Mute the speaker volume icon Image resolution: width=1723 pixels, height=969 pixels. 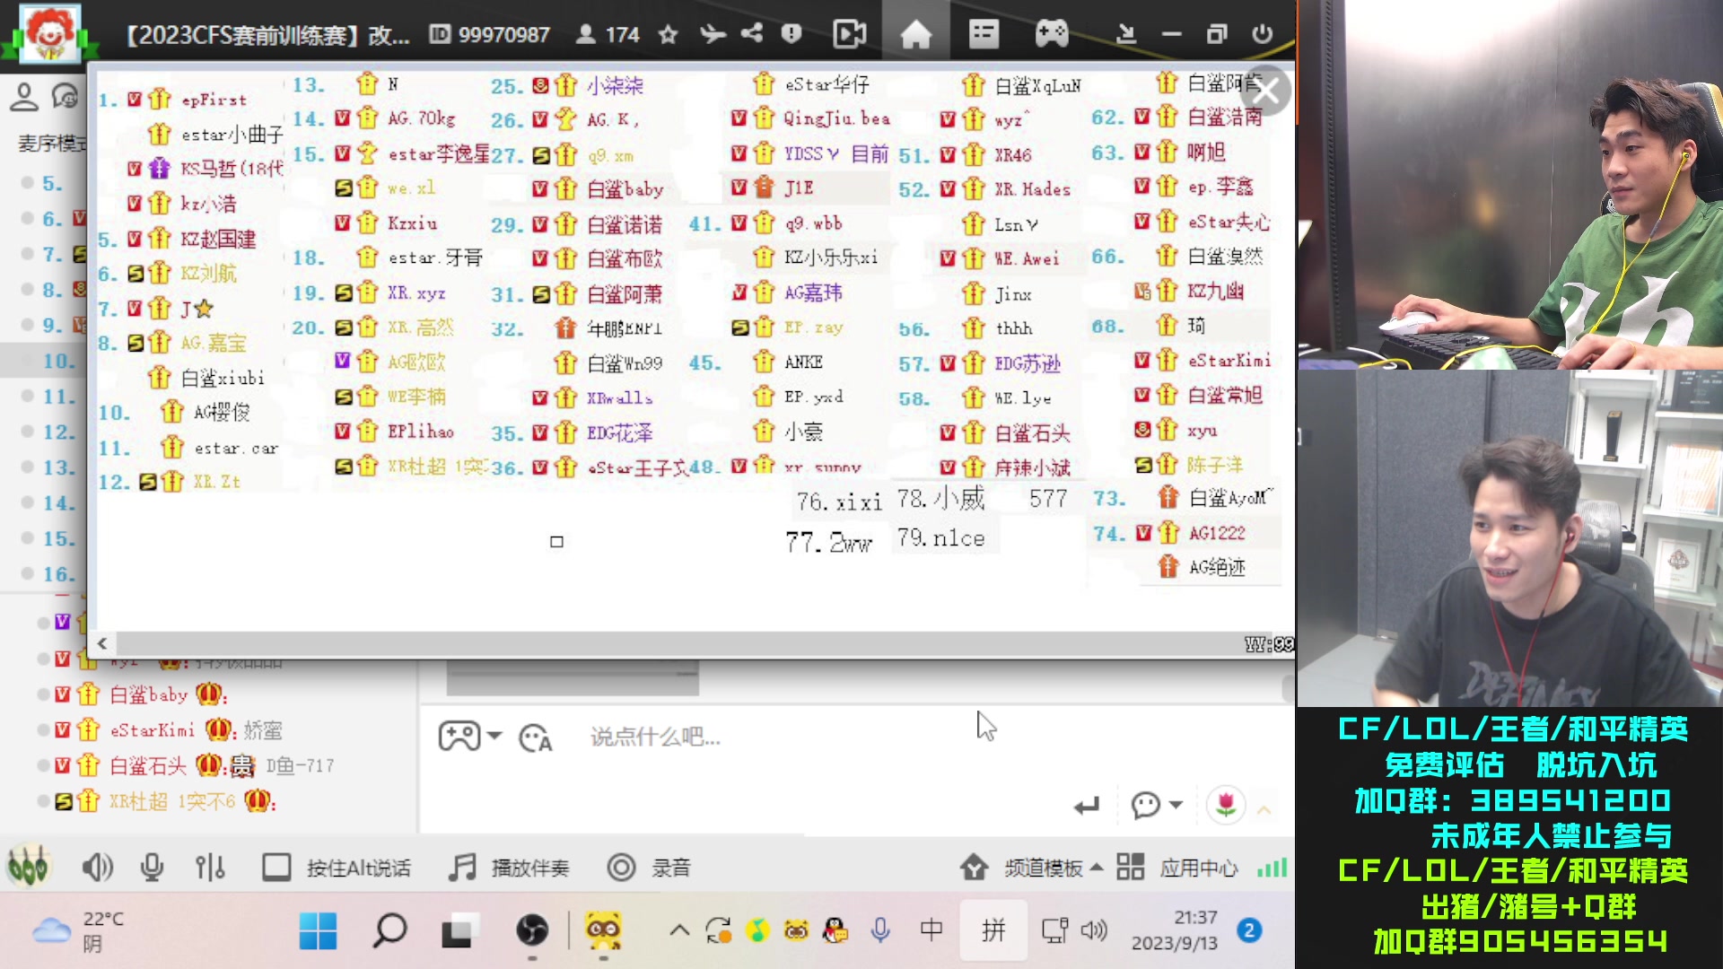pyautogui.click(x=97, y=867)
